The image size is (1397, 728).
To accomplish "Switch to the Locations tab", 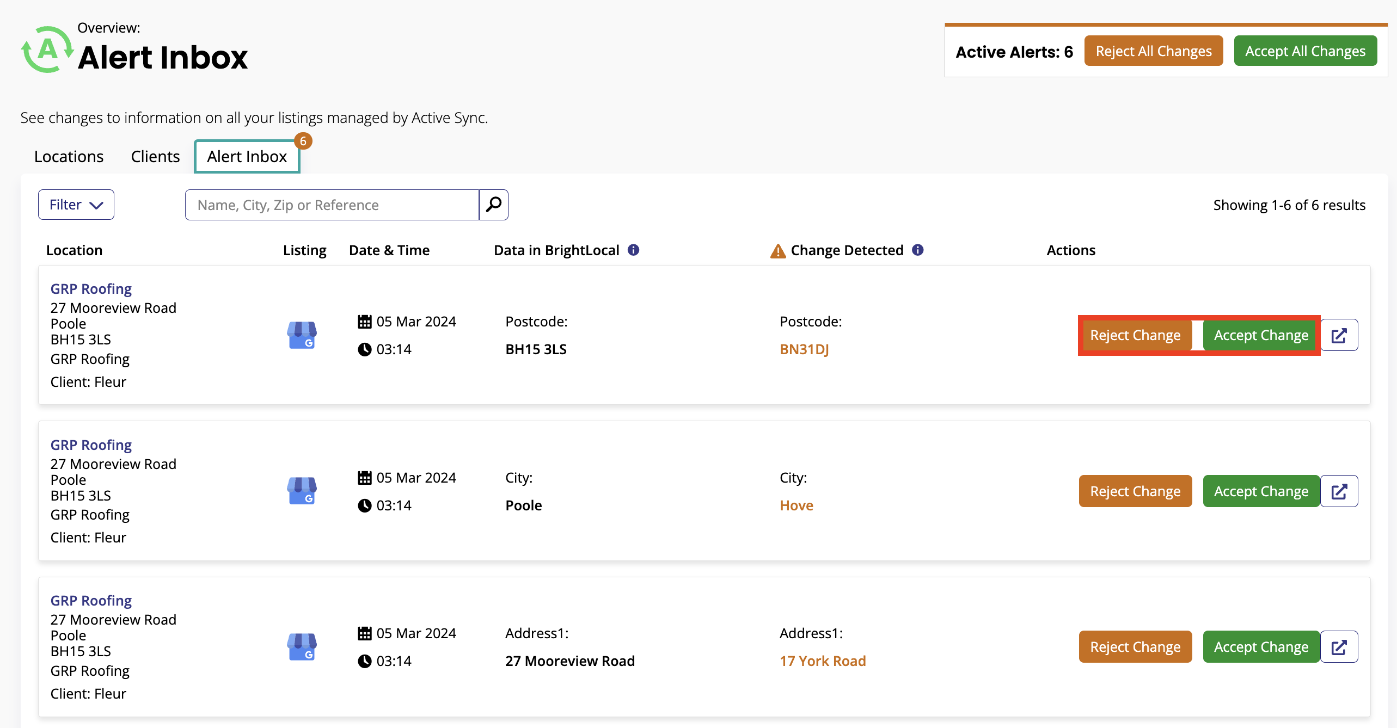I will click(x=69, y=157).
